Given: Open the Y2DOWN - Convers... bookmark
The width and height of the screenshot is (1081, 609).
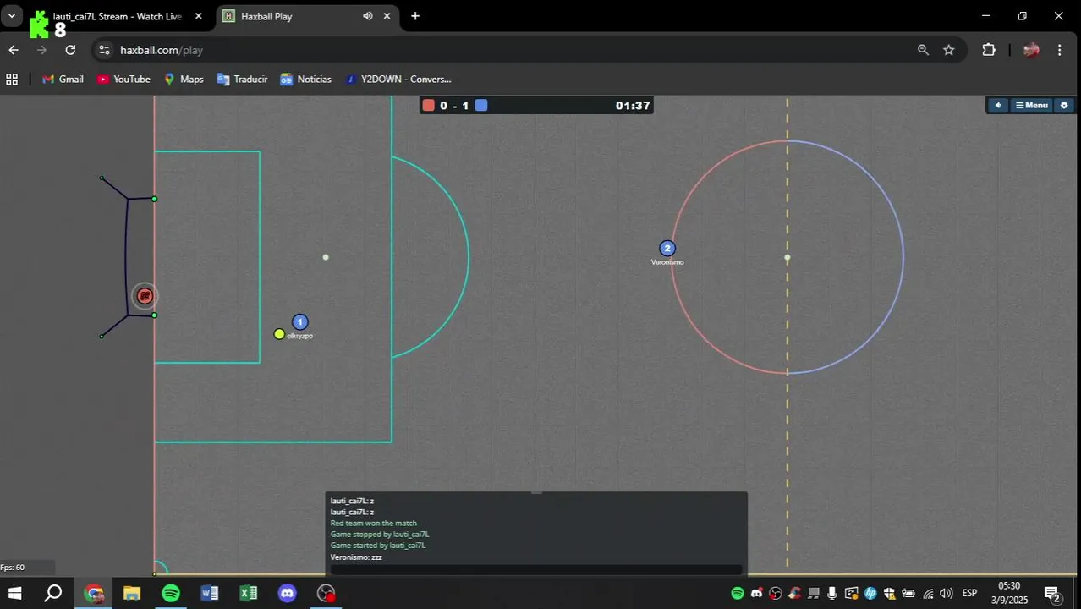Looking at the screenshot, I should click(x=398, y=79).
